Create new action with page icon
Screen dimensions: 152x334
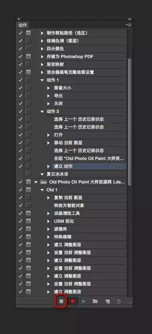point(107,301)
